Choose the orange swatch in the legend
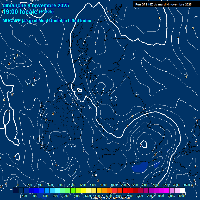 [x=104, y=190]
